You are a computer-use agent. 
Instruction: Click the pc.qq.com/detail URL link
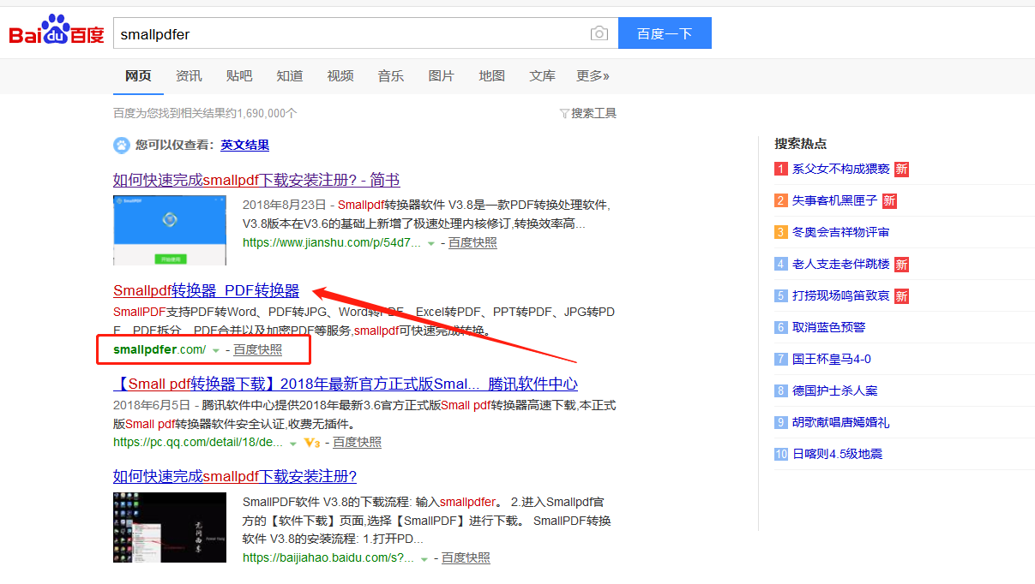(198, 443)
